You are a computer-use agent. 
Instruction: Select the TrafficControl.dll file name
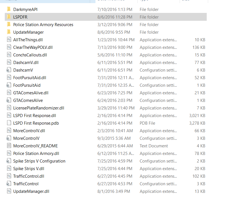pyautogui.click(x=29, y=176)
